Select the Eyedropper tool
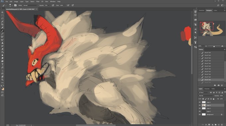226x126 pixels. coord(2,28)
